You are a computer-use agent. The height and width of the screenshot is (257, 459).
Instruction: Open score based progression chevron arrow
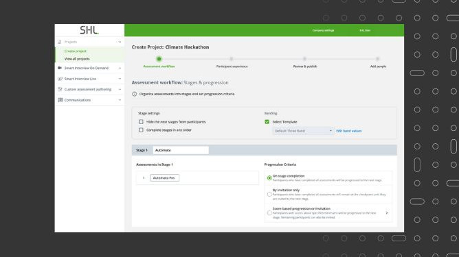[387, 213]
